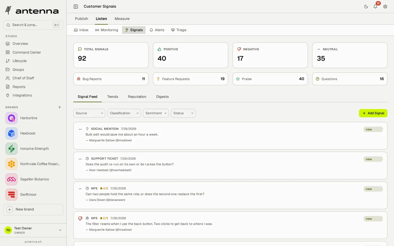The image size is (394, 246).
Task: Add a brand with the plus icon
Action: coord(60,107)
